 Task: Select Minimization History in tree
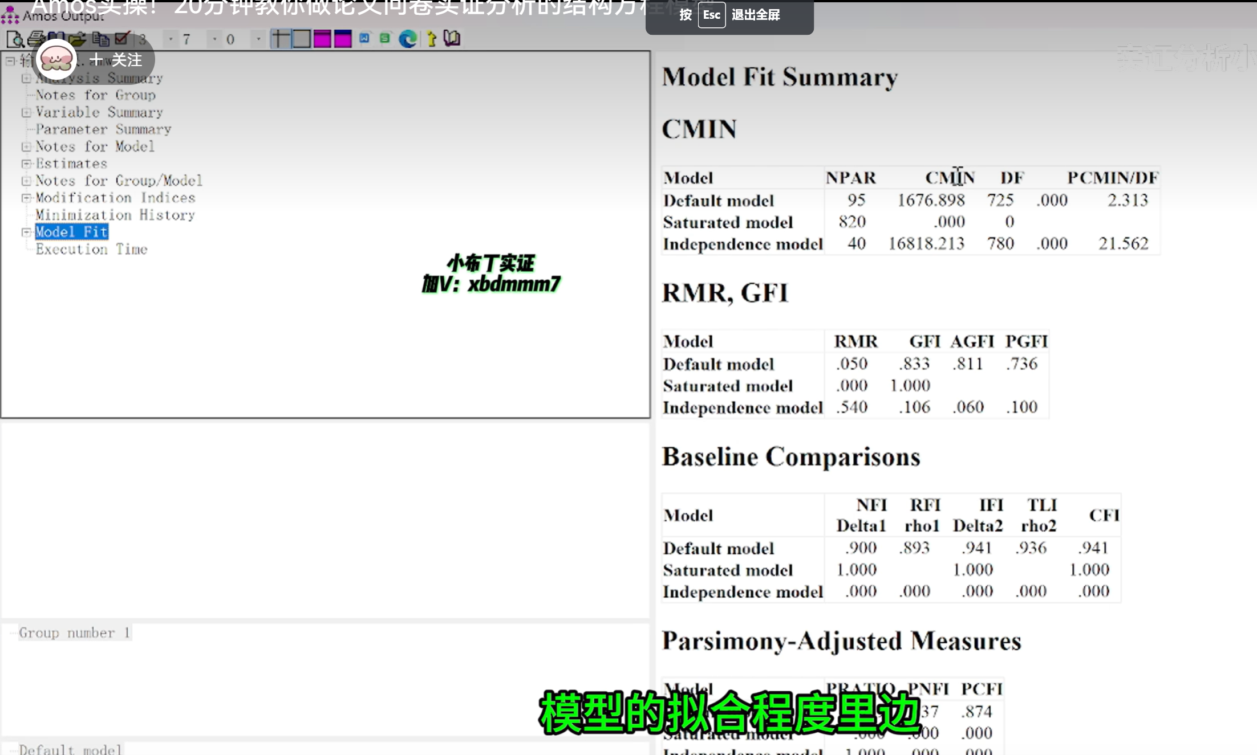click(x=115, y=215)
